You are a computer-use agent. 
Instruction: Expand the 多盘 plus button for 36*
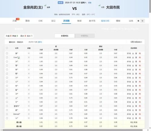(29, 62)
